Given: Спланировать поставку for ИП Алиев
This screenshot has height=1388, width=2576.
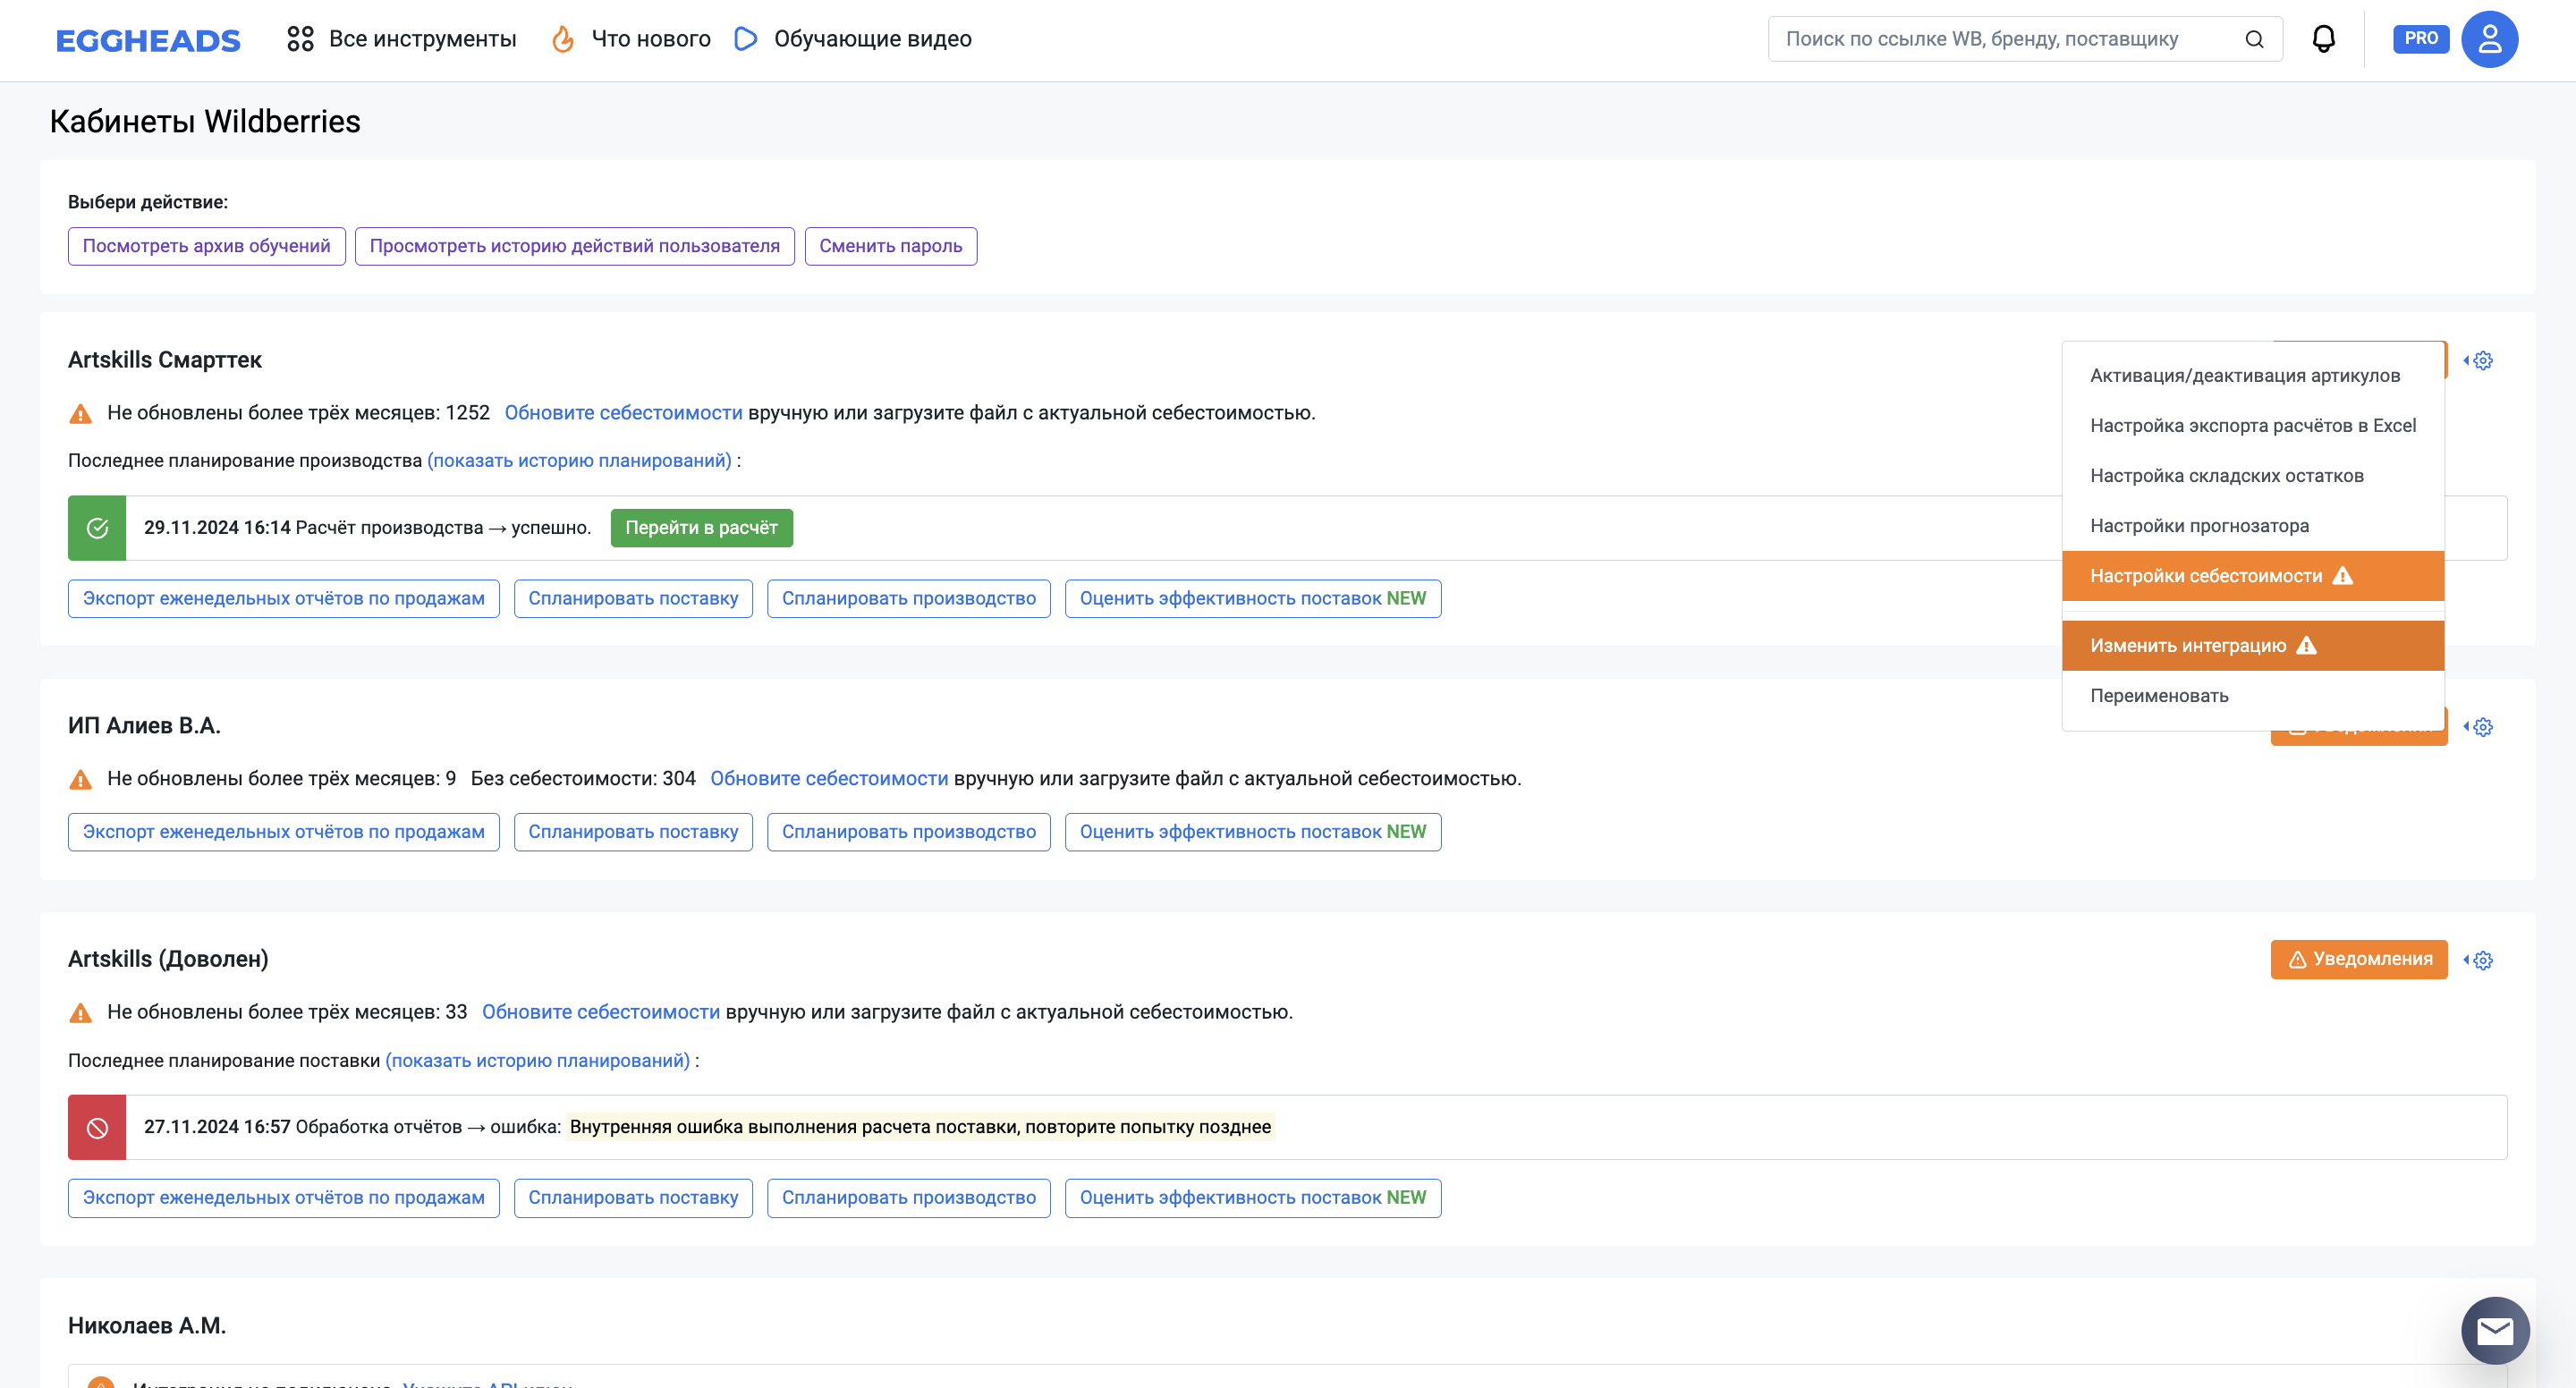Looking at the screenshot, I should click(633, 832).
